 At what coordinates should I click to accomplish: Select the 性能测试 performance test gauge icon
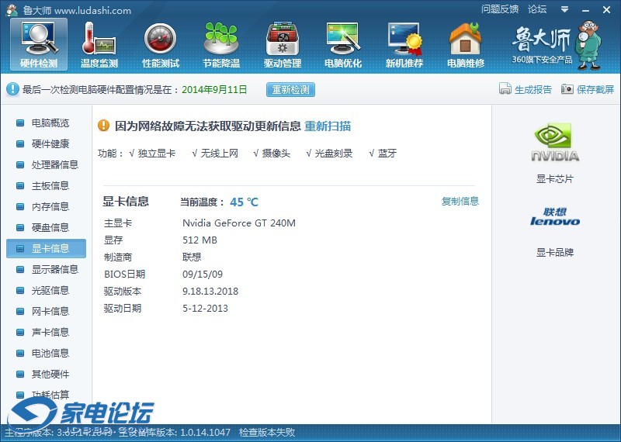tap(161, 44)
